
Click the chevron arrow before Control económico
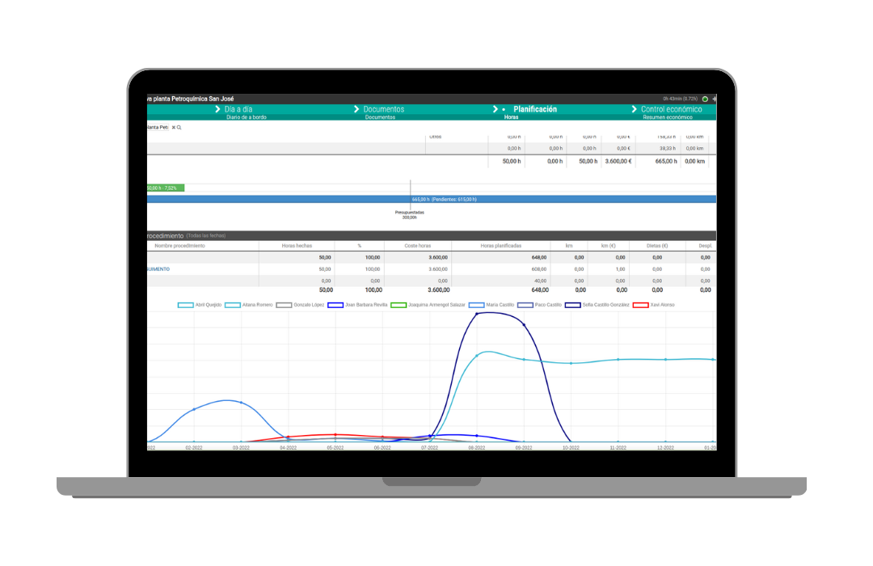coord(634,109)
